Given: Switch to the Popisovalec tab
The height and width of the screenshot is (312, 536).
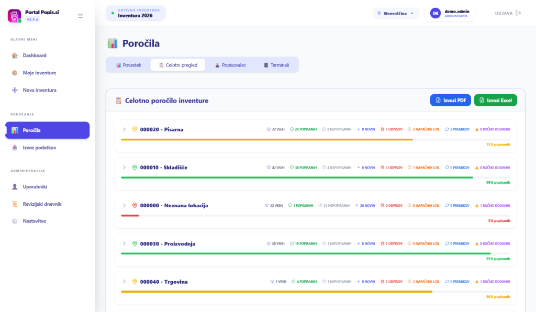Looking at the screenshot, I should click(x=230, y=65).
